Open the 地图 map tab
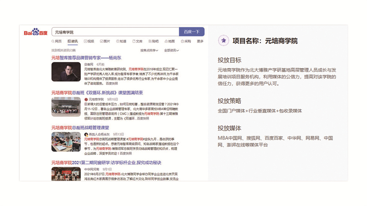 tap(170, 41)
